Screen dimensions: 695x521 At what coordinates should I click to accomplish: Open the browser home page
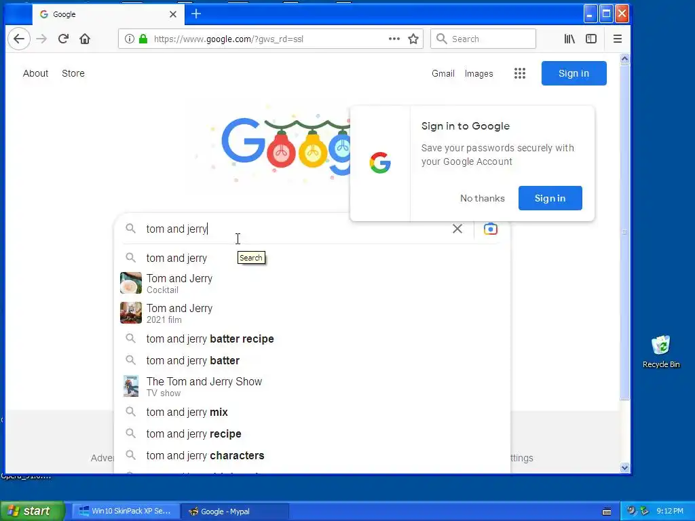coord(85,39)
